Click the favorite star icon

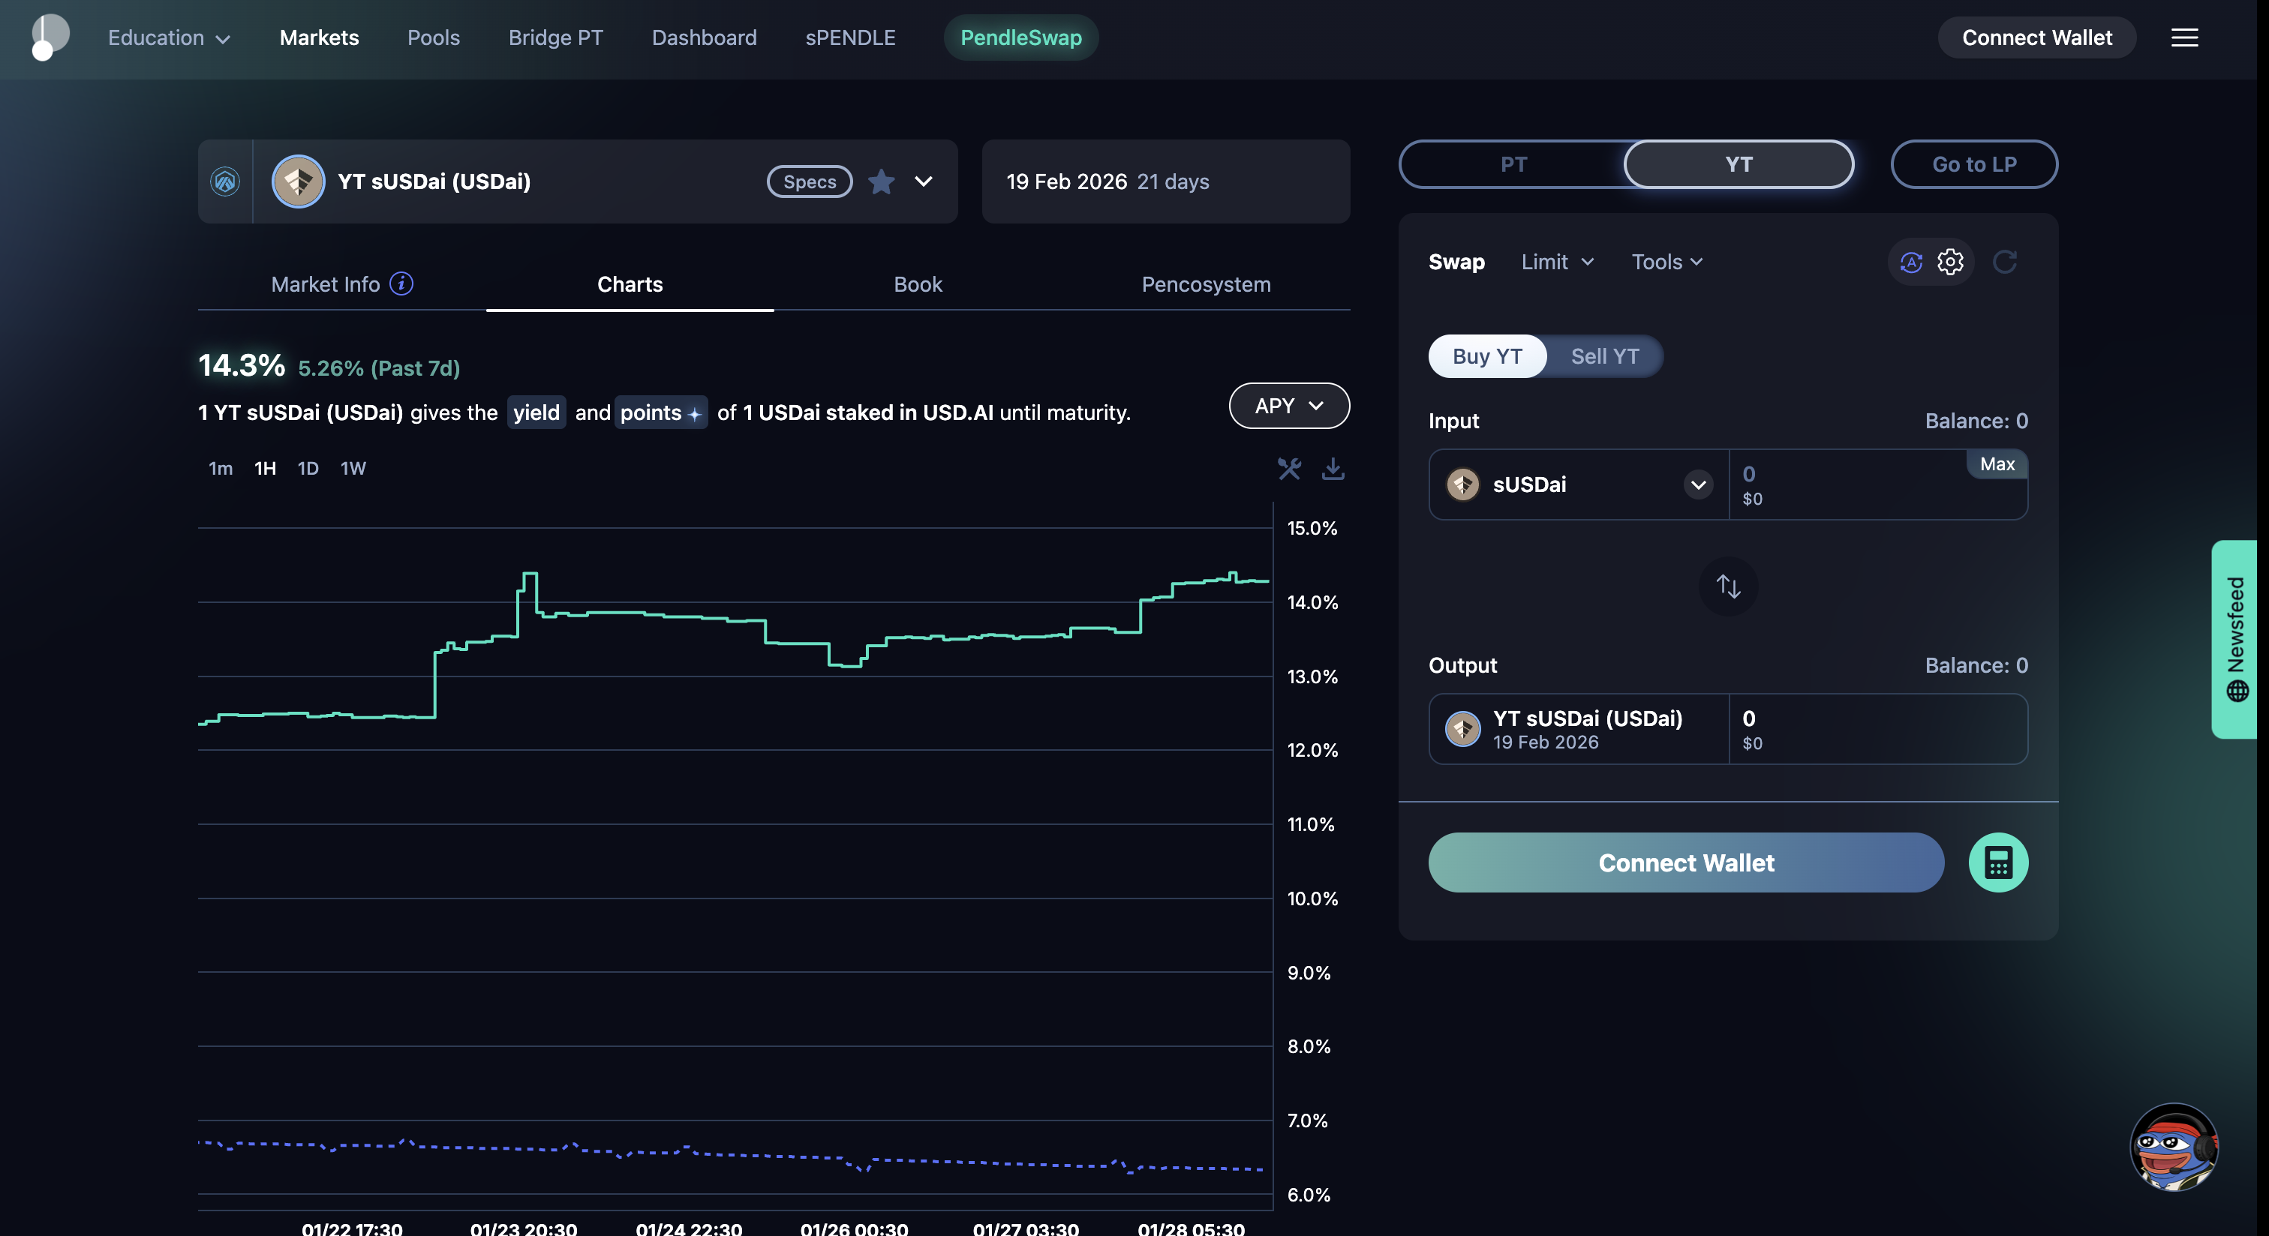(881, 181)
